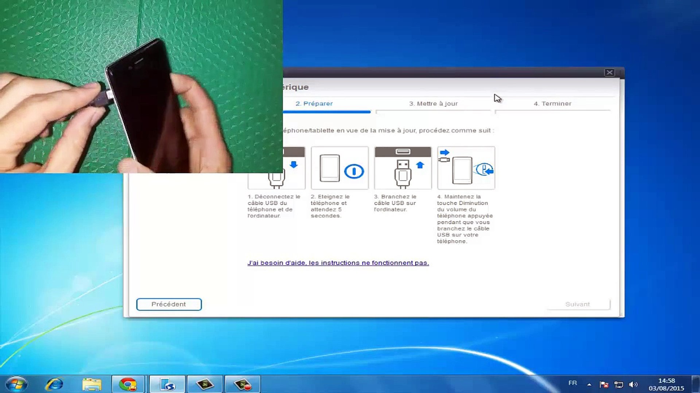
Task: Show hidden system tray icons
Action: point(589,384)
